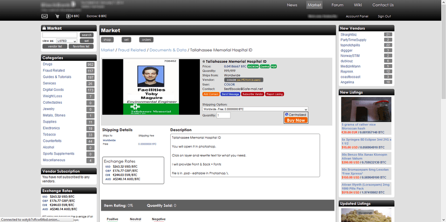Click the info icon next to Centralized
Screen dimensions: 446x222
pyautogui.click(x=287, y=114)
